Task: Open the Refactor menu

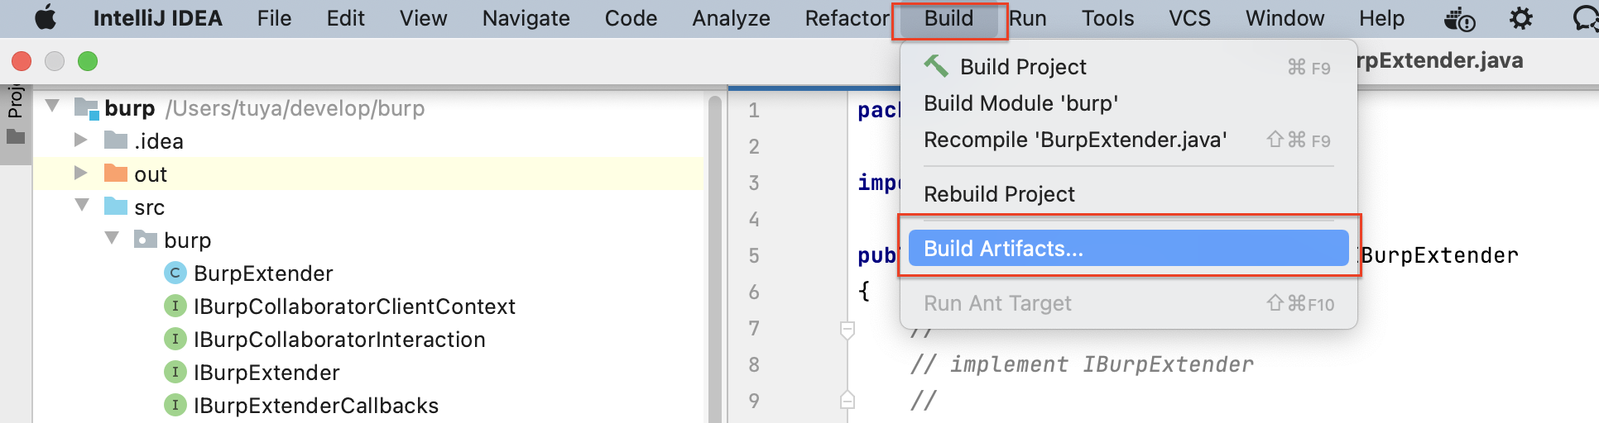Action: click(847, 18)
